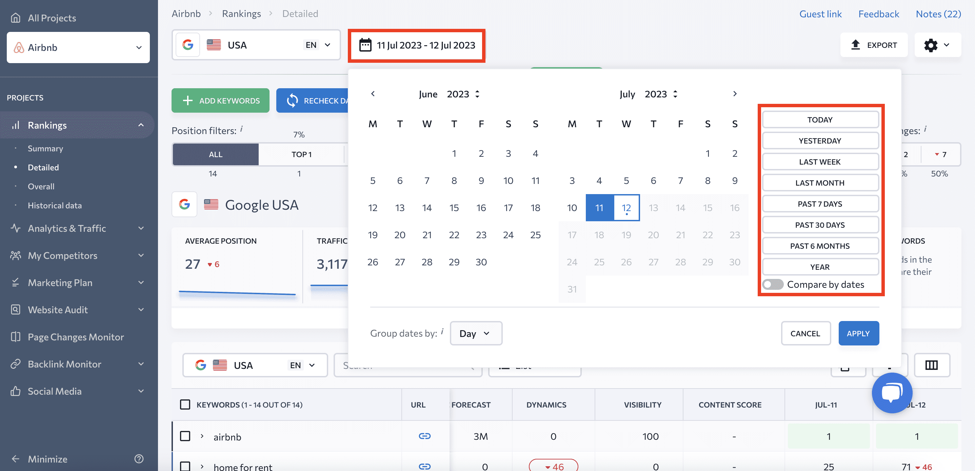Click the APPLY button
Viewport: 975px width, 471px height.
[858, 333]
